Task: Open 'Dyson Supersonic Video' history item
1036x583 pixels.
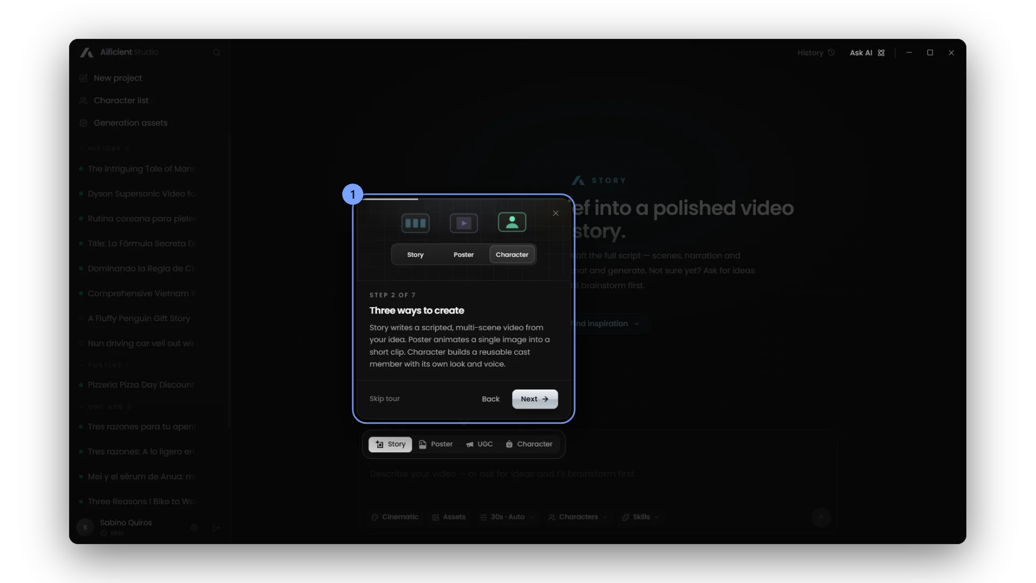Action: tap(137, 194)
